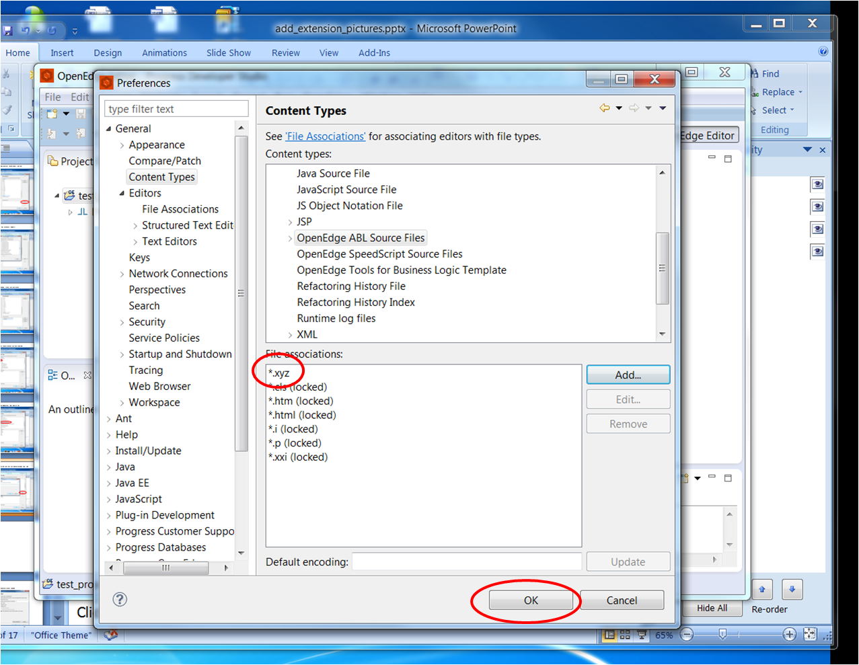Open Selection pane options dropdown arrow

(x=807, y=150)
